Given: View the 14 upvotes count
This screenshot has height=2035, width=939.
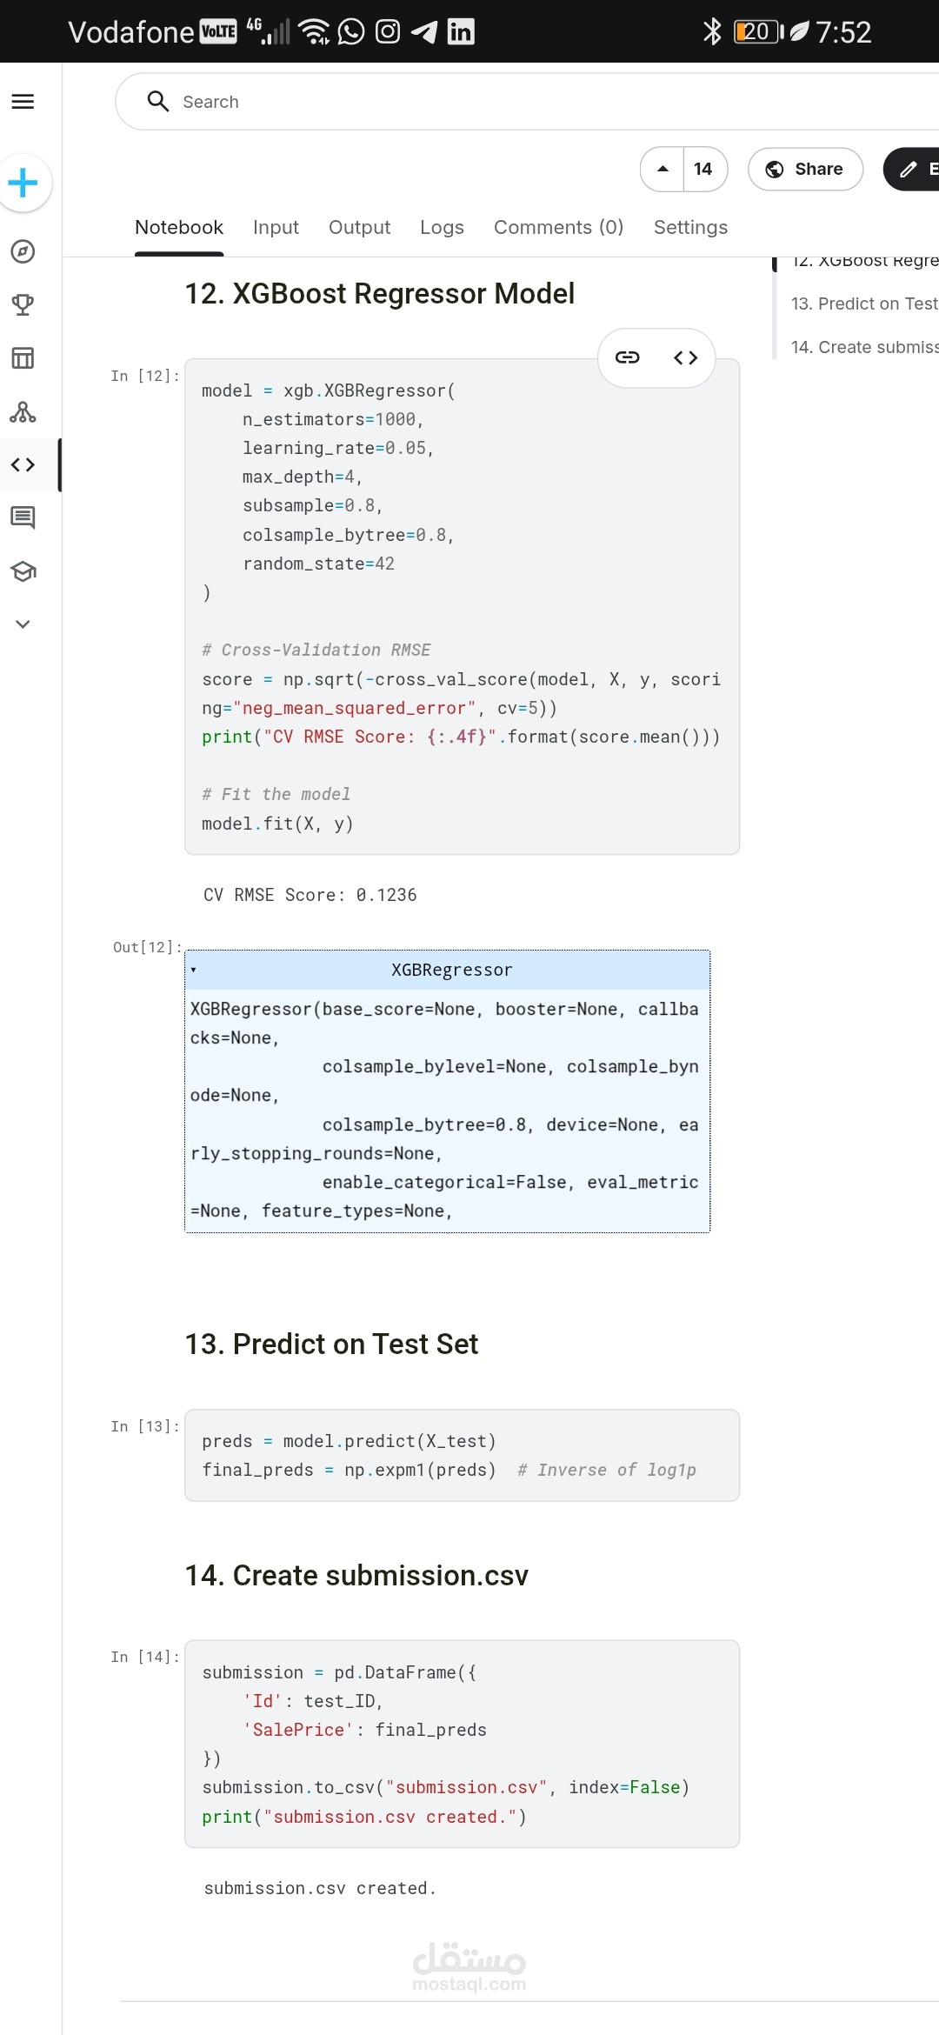Looking at the screenshot, I should tap(703, 169).
